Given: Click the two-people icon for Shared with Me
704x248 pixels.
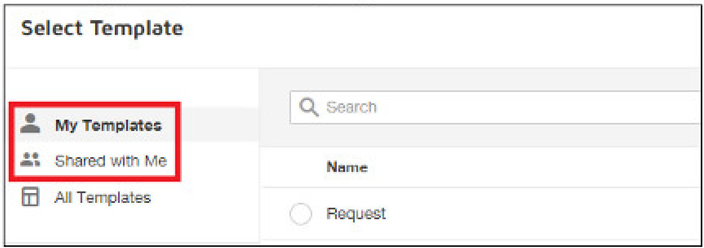Looking at the screenshot, I should tap(30, 160).
